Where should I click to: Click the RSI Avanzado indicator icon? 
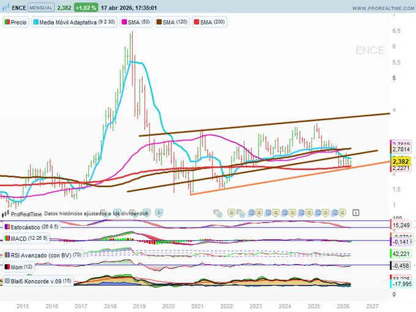click(7, 254)
